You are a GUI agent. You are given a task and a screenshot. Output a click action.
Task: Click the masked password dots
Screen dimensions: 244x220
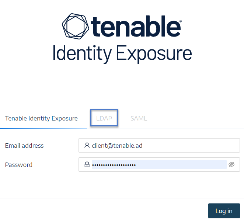click(x=114, y=165)
